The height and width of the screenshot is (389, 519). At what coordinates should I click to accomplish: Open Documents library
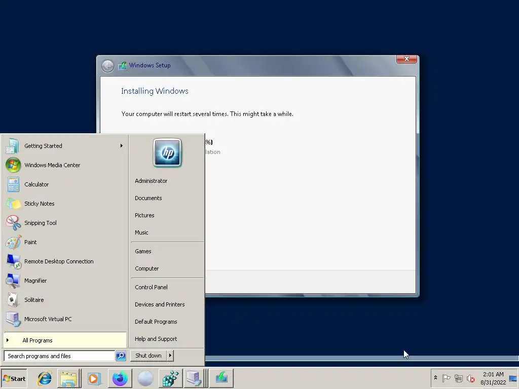click(149, 198)
